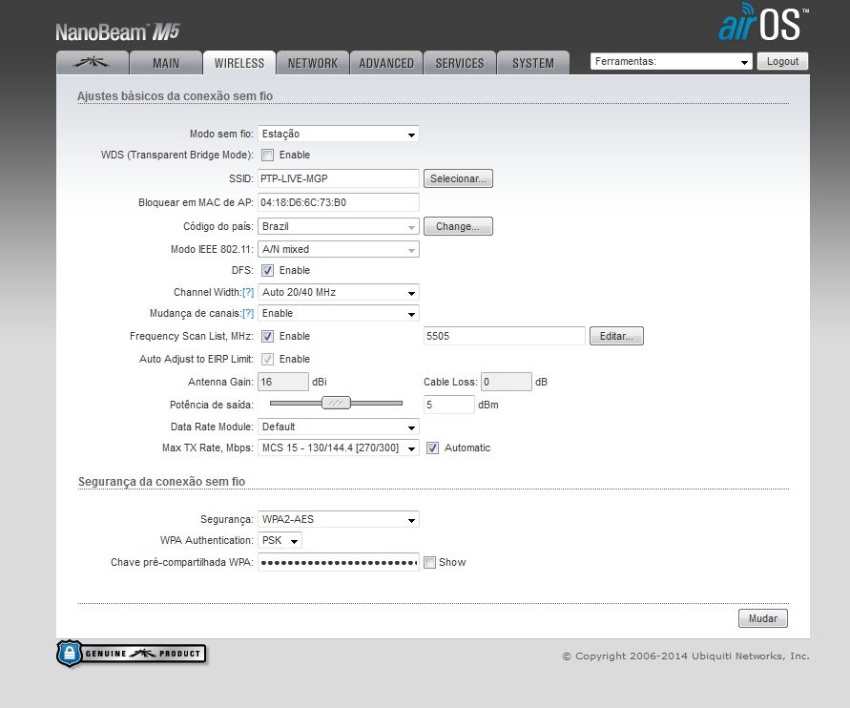
Task: Toggle Auto Adjust to EIRP Limit checkbox
Action: pos(267,359)
